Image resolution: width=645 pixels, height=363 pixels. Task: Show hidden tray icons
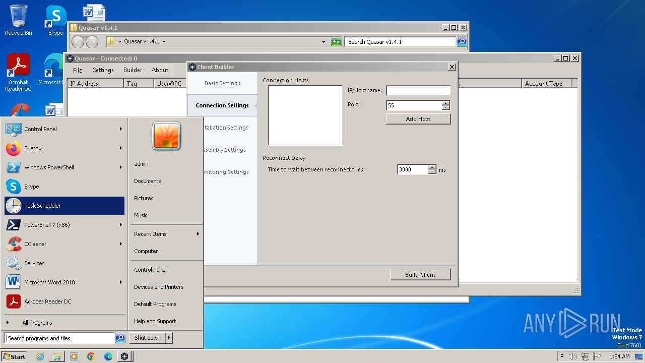point(562,356)
